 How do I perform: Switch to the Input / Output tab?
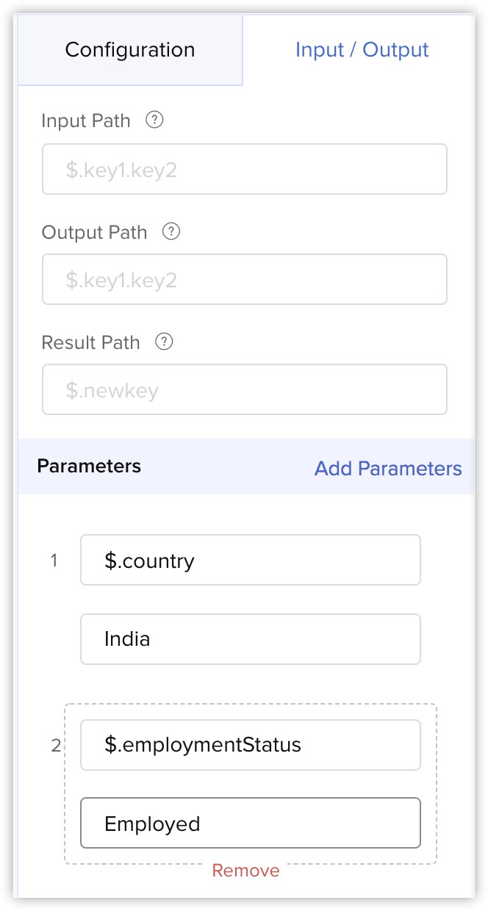pyautogui.click(x=362, y=51)
